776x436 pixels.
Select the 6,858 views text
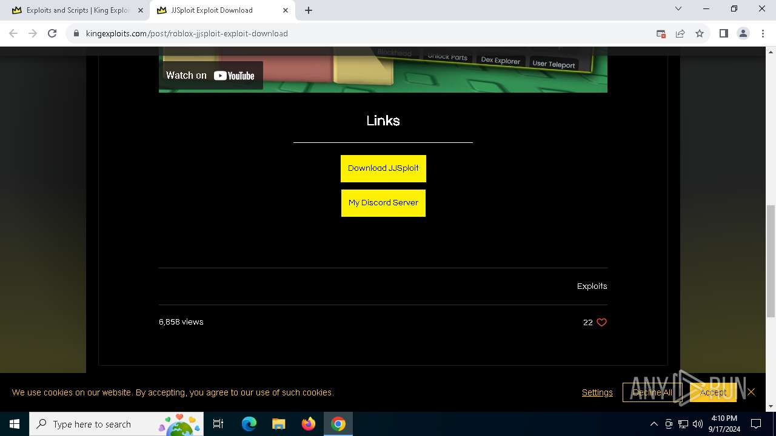click(181, 322)
